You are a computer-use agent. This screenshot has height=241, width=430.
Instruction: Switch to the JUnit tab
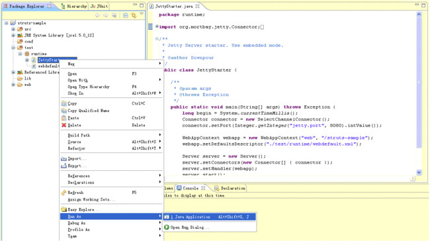point(99,6)
